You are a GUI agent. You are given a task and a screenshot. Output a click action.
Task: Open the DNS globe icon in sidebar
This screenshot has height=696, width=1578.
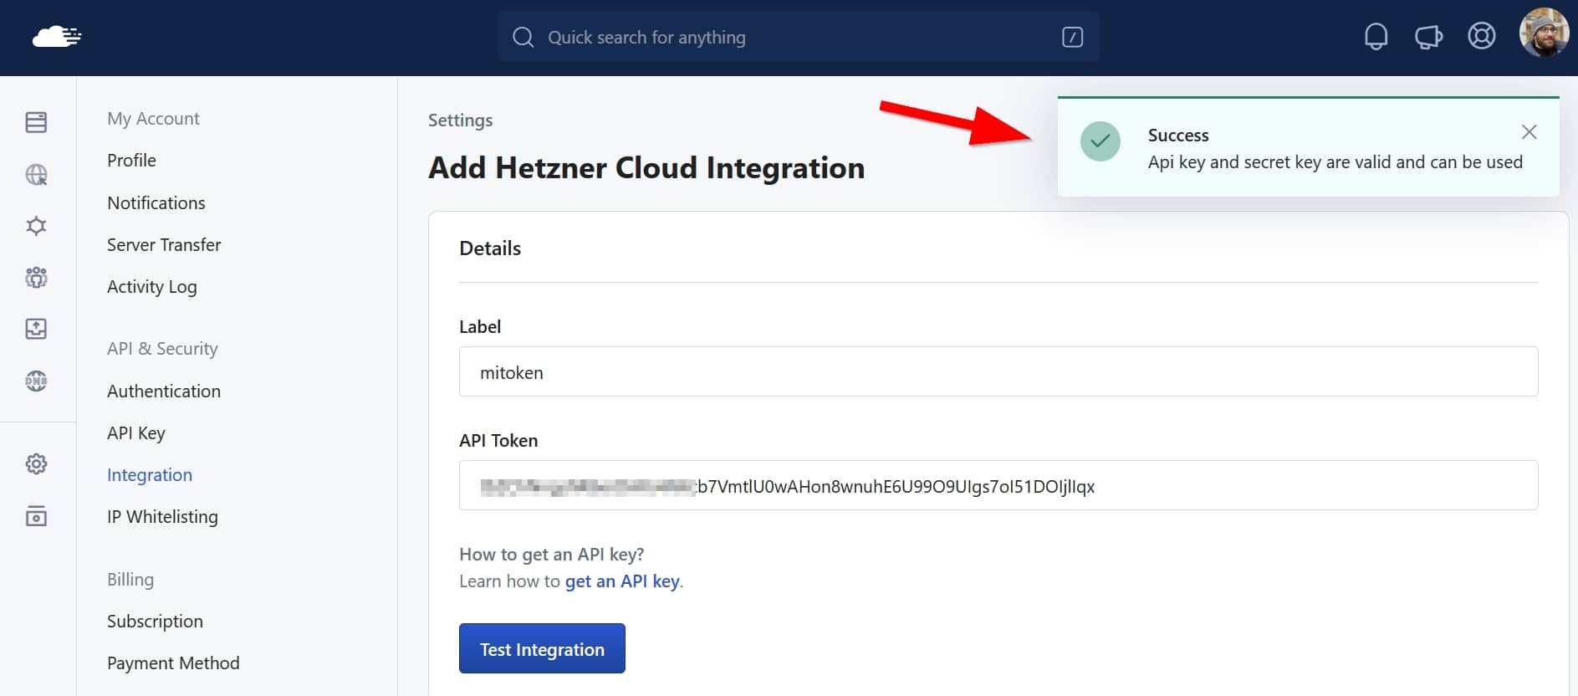(36, 381)
